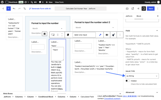The image size is (161, 100).
Task: Toggle the eye visibility icon in block toolbar
Action: (107, 35)
